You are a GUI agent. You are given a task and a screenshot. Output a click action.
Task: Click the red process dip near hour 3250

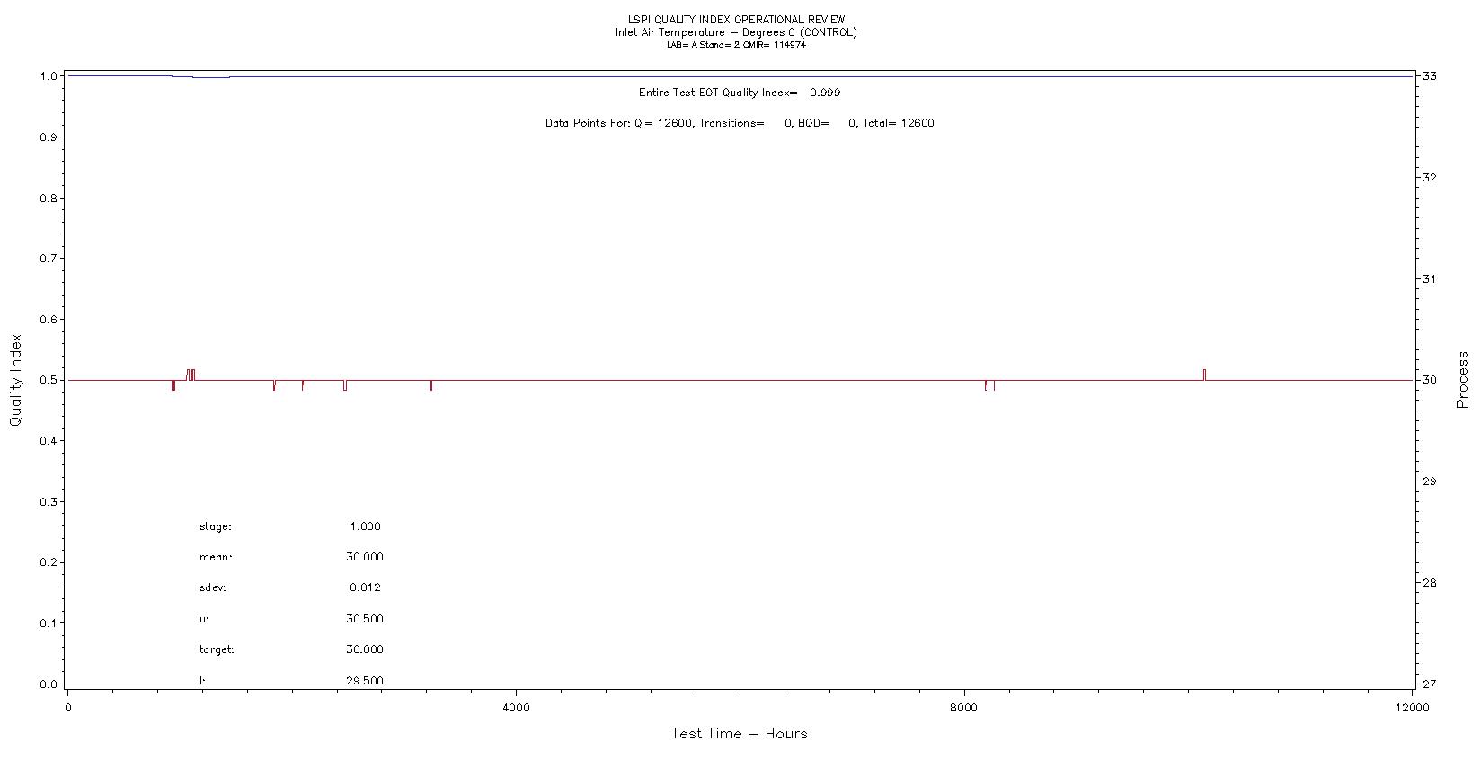[x=431, y=385]
